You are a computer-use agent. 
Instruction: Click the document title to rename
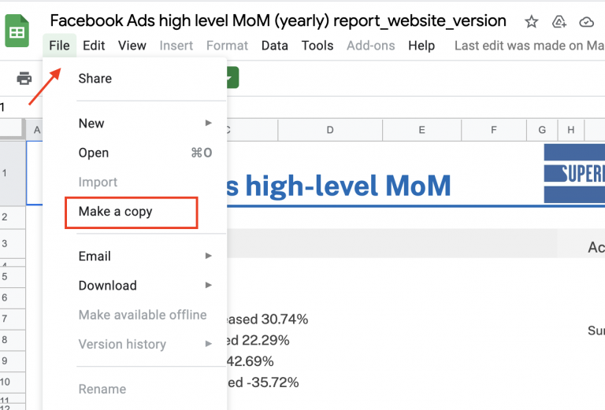(277, 21)
